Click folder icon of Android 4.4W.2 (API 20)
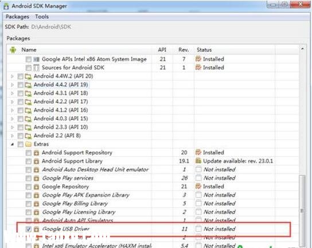Screen dimensions: 312x248 (x=28, y=77)
